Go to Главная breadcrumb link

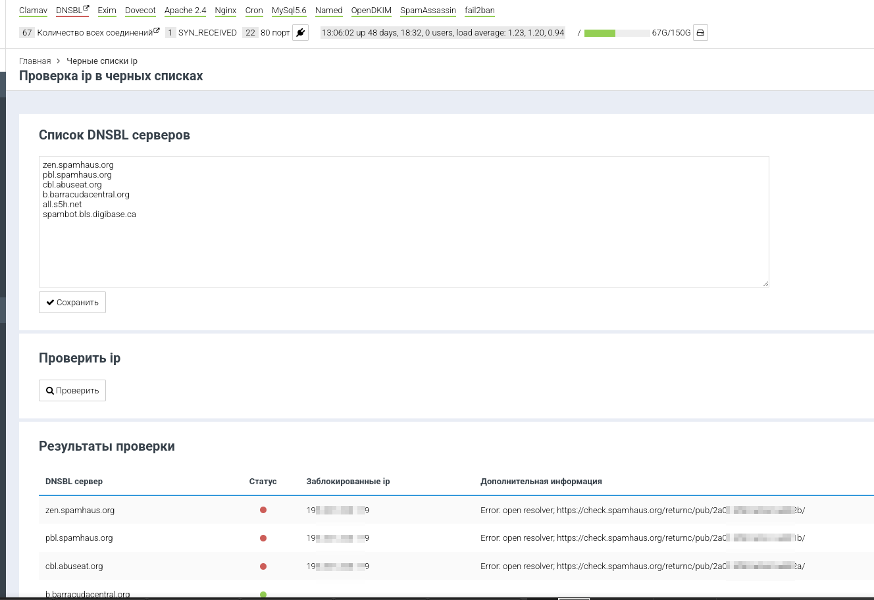pos(35,61)
